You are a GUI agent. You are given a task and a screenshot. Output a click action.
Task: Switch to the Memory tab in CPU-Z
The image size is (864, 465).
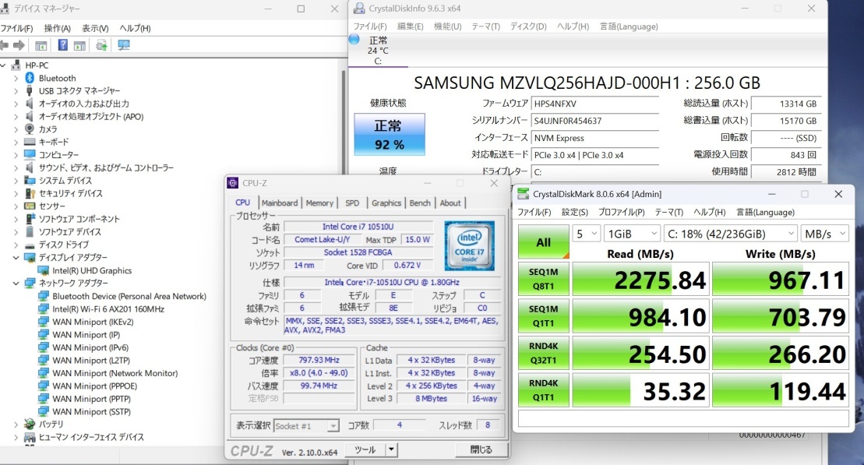[x=319, y=203]
